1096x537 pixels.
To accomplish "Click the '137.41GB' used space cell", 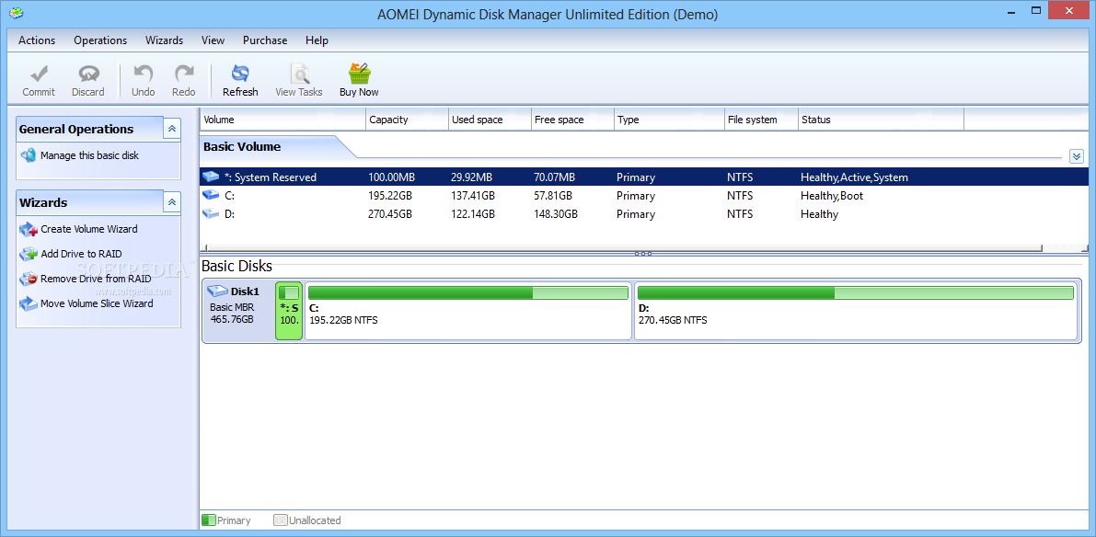I will click(473, 196).
